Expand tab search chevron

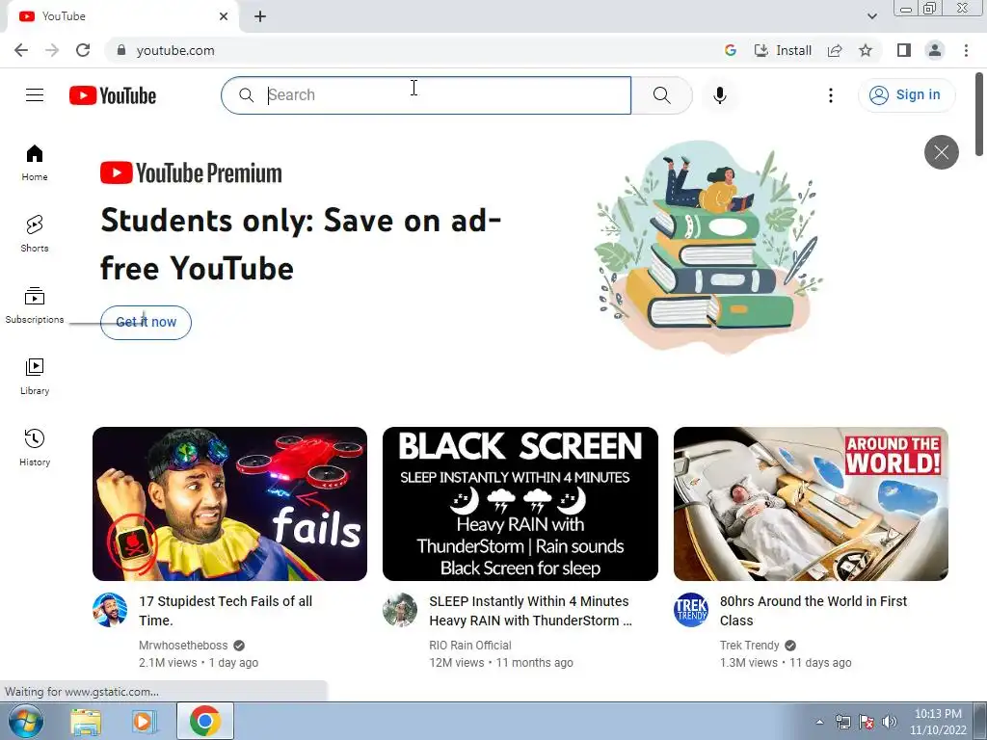(x=871, y=16)
